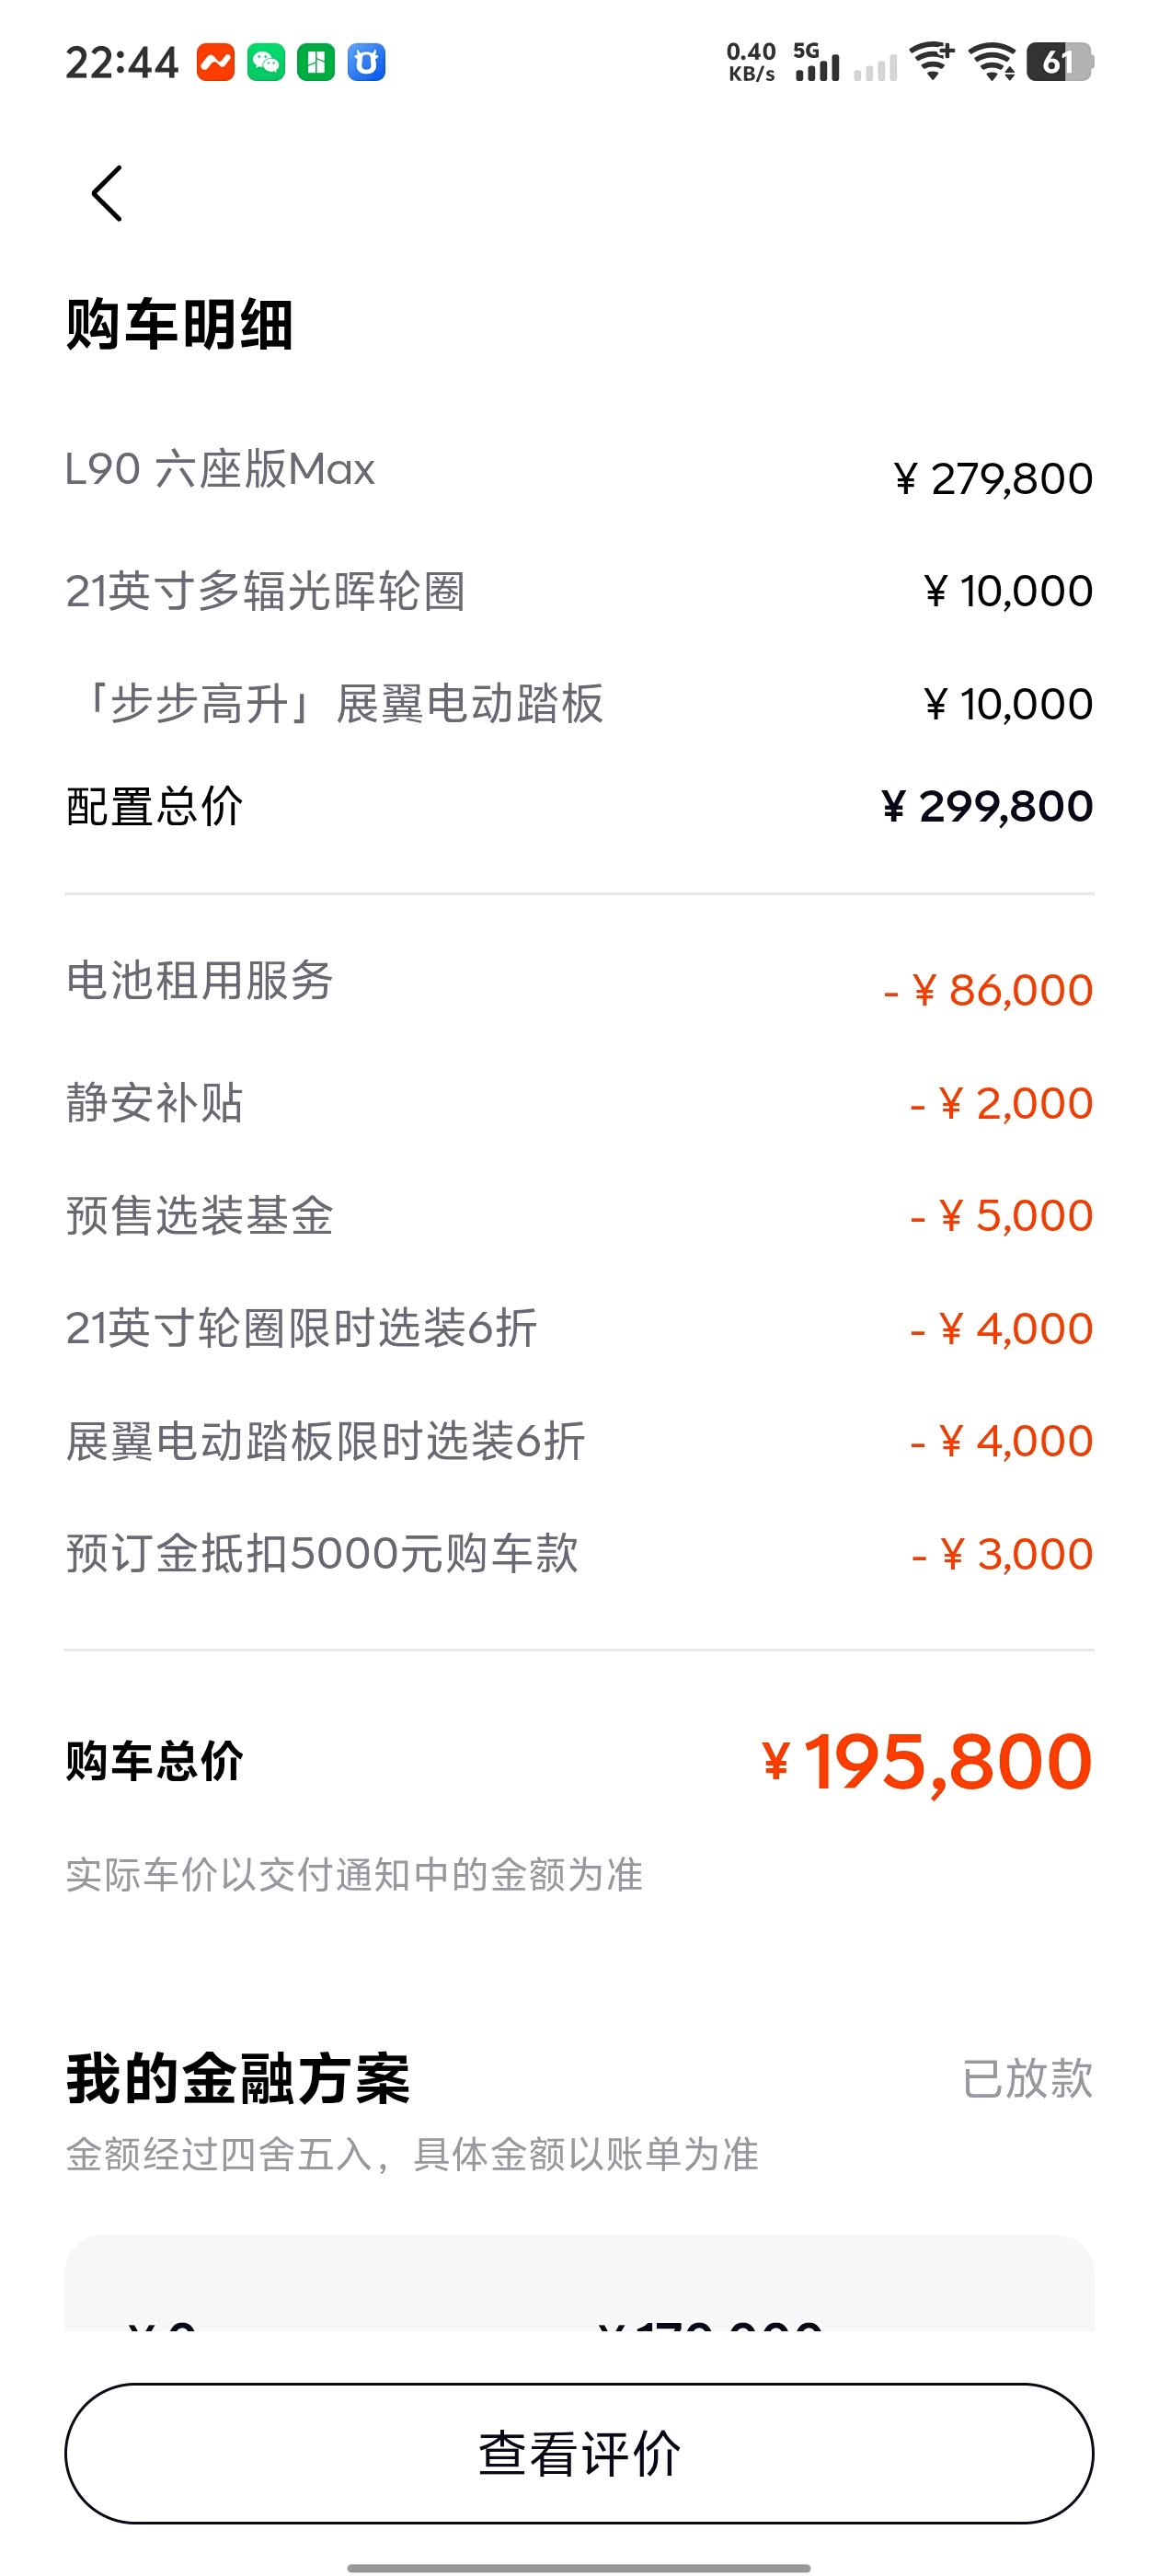1159x2576 pixels.
Task: Tap the 我的金融方案 section heading
Action: click(238, 2079)
